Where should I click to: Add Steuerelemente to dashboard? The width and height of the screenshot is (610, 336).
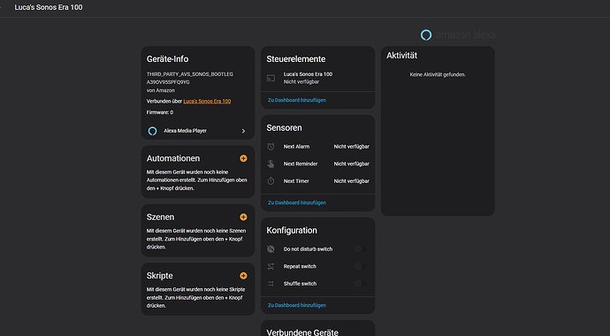[x=297, y=100]
